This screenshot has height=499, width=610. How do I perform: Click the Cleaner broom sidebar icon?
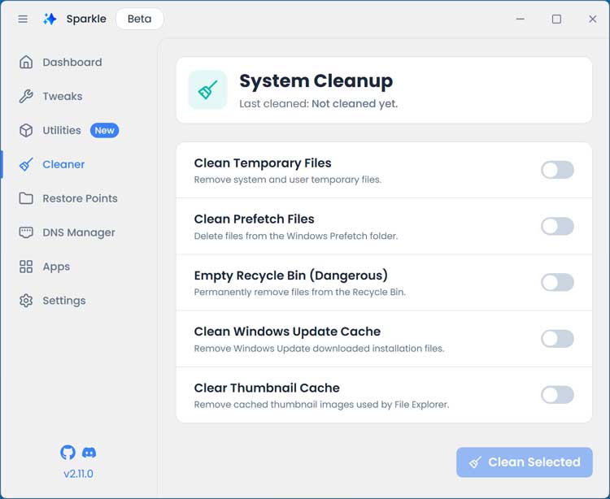tap(26, 164)
